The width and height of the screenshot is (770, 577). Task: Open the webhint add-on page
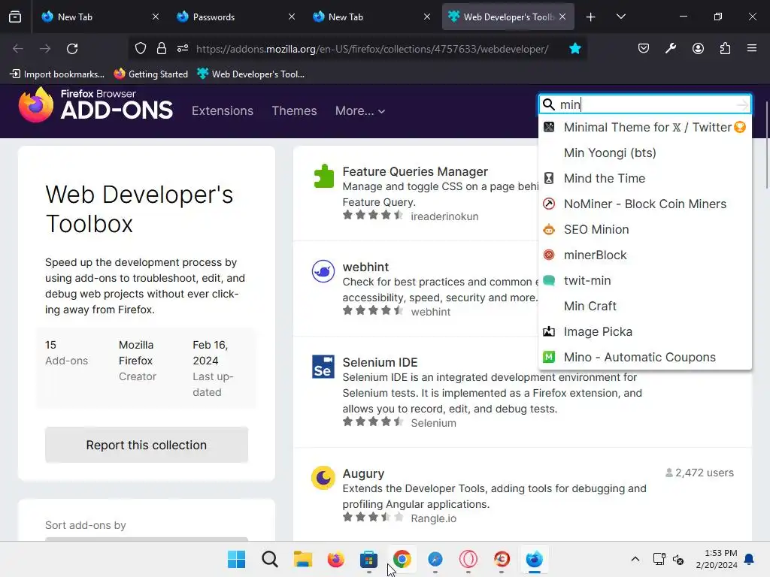[x=365, y=267]
